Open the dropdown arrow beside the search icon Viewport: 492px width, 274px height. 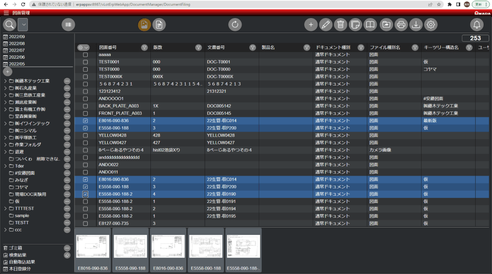coord(23,25)
